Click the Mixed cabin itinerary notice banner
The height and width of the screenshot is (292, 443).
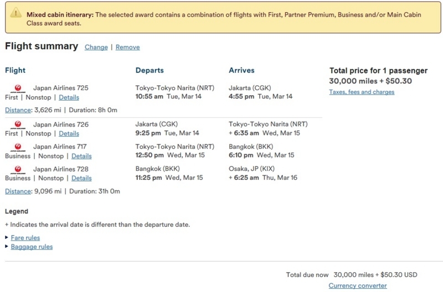point(223,18)
